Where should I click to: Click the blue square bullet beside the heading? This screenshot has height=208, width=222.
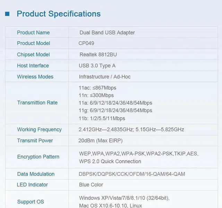click(7, 14)
